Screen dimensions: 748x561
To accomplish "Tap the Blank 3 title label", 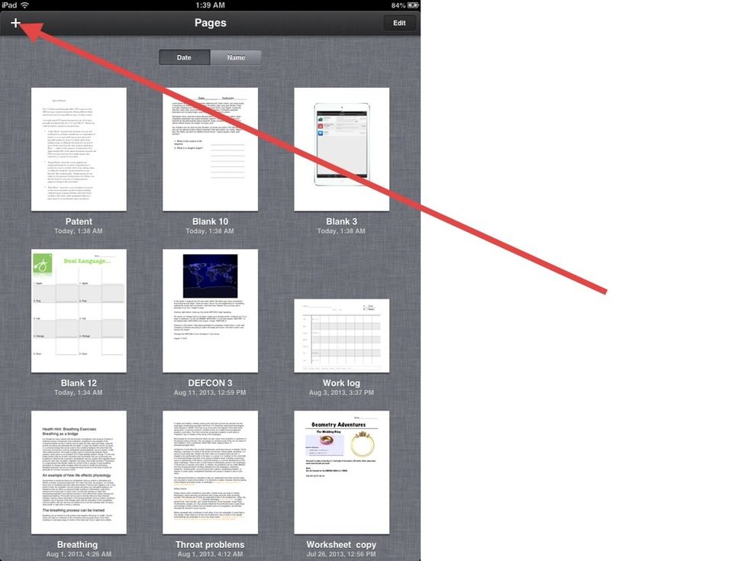I will pyautogui.click(x=341, y=222).
